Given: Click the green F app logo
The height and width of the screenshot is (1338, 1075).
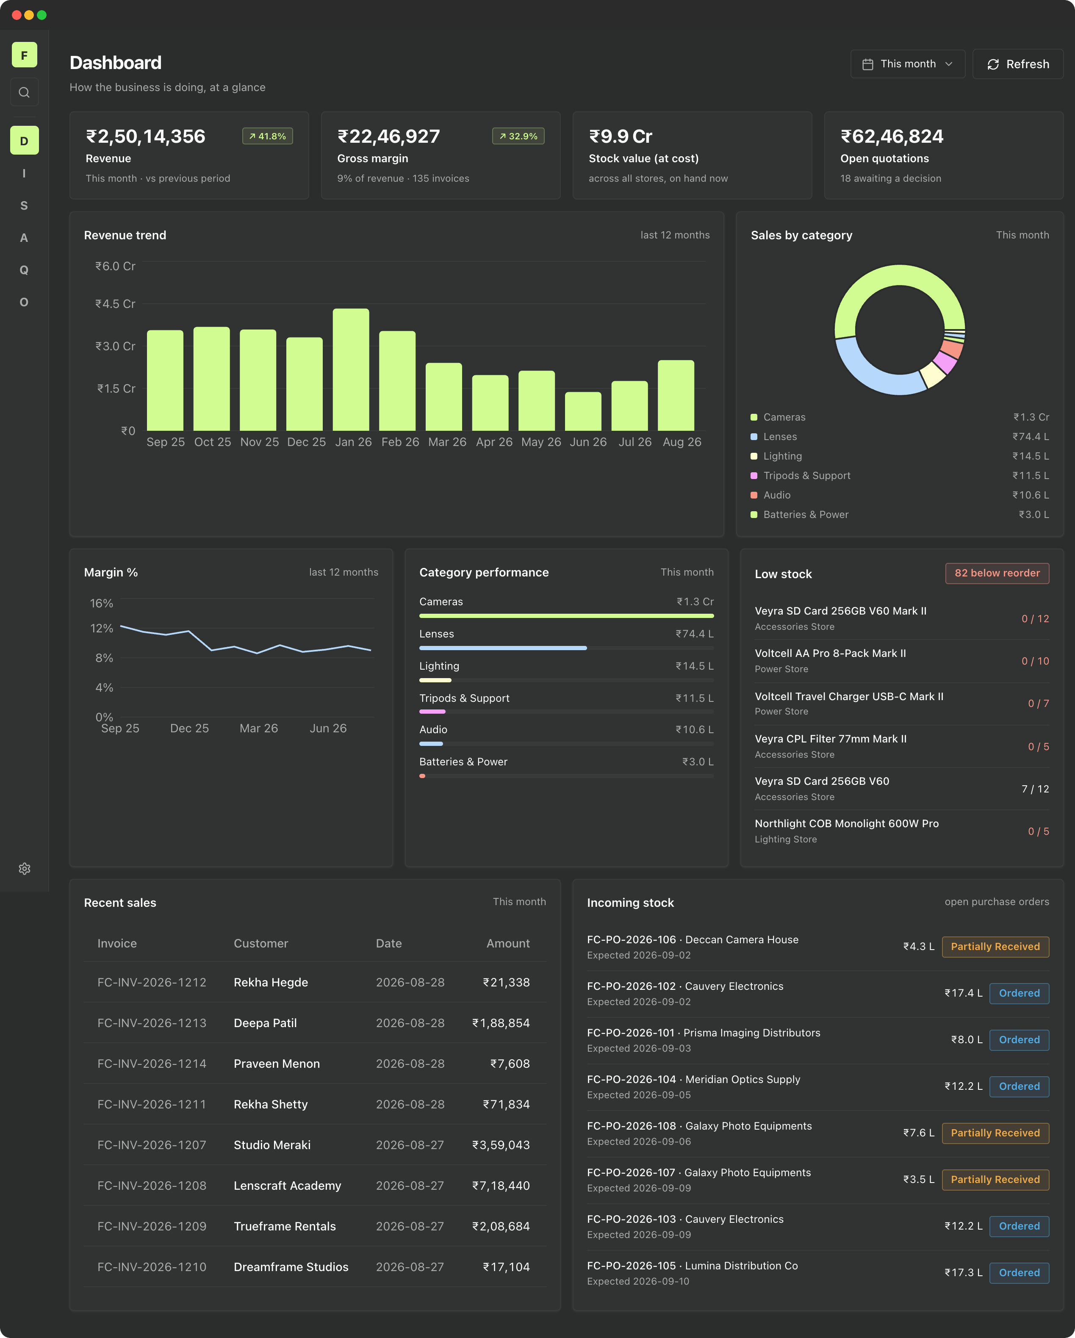Looking at the screenshot, I should [24, 55].
